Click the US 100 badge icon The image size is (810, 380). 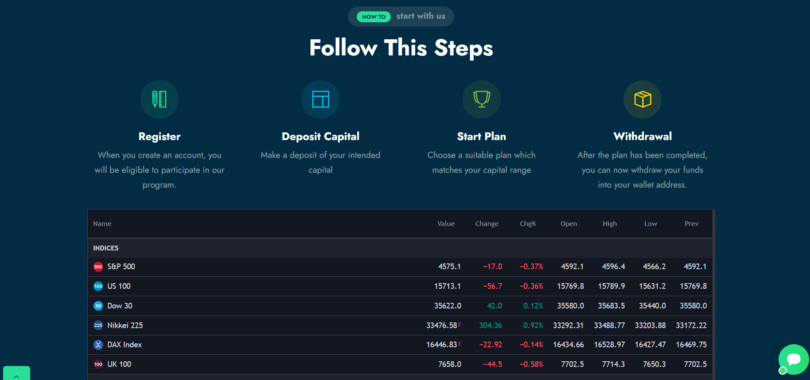click(x=98, y=286)
